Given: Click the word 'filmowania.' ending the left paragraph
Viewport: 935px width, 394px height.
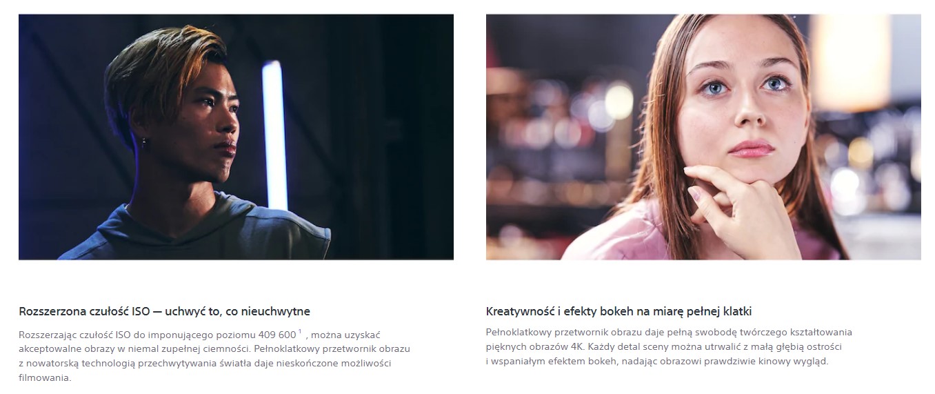Looking at the screenshot, I should tap(45, 377).
